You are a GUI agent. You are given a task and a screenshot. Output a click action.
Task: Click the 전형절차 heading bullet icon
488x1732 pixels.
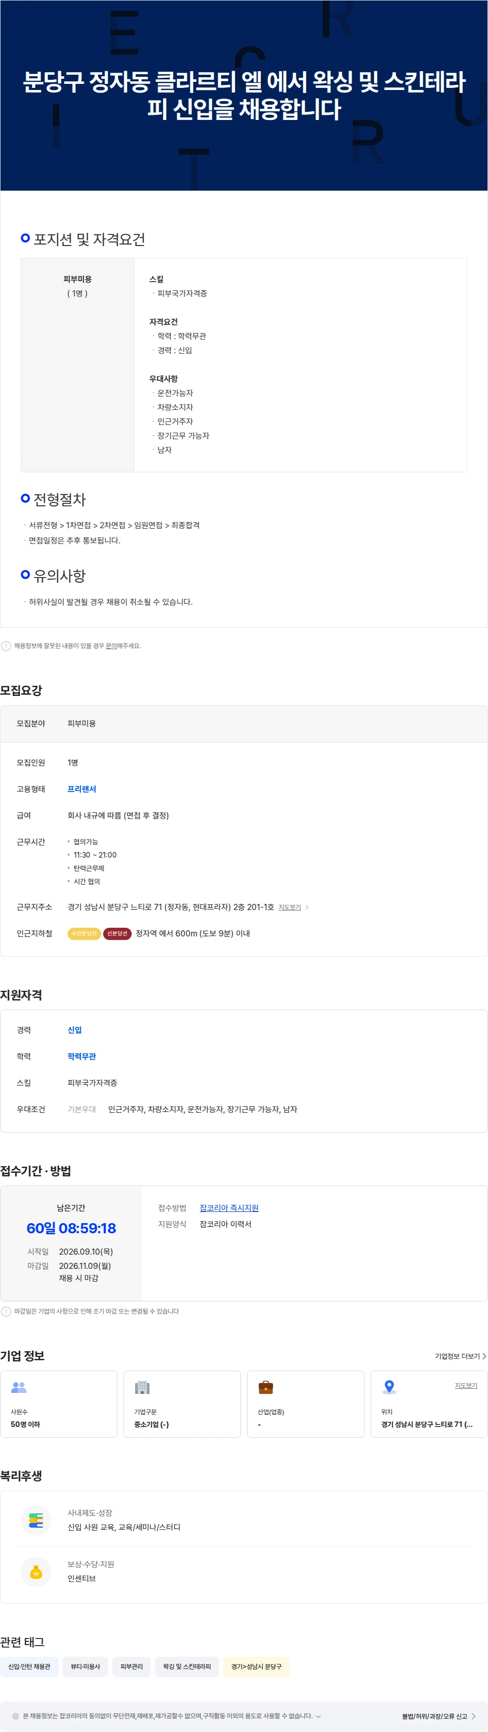coord(25,498)
